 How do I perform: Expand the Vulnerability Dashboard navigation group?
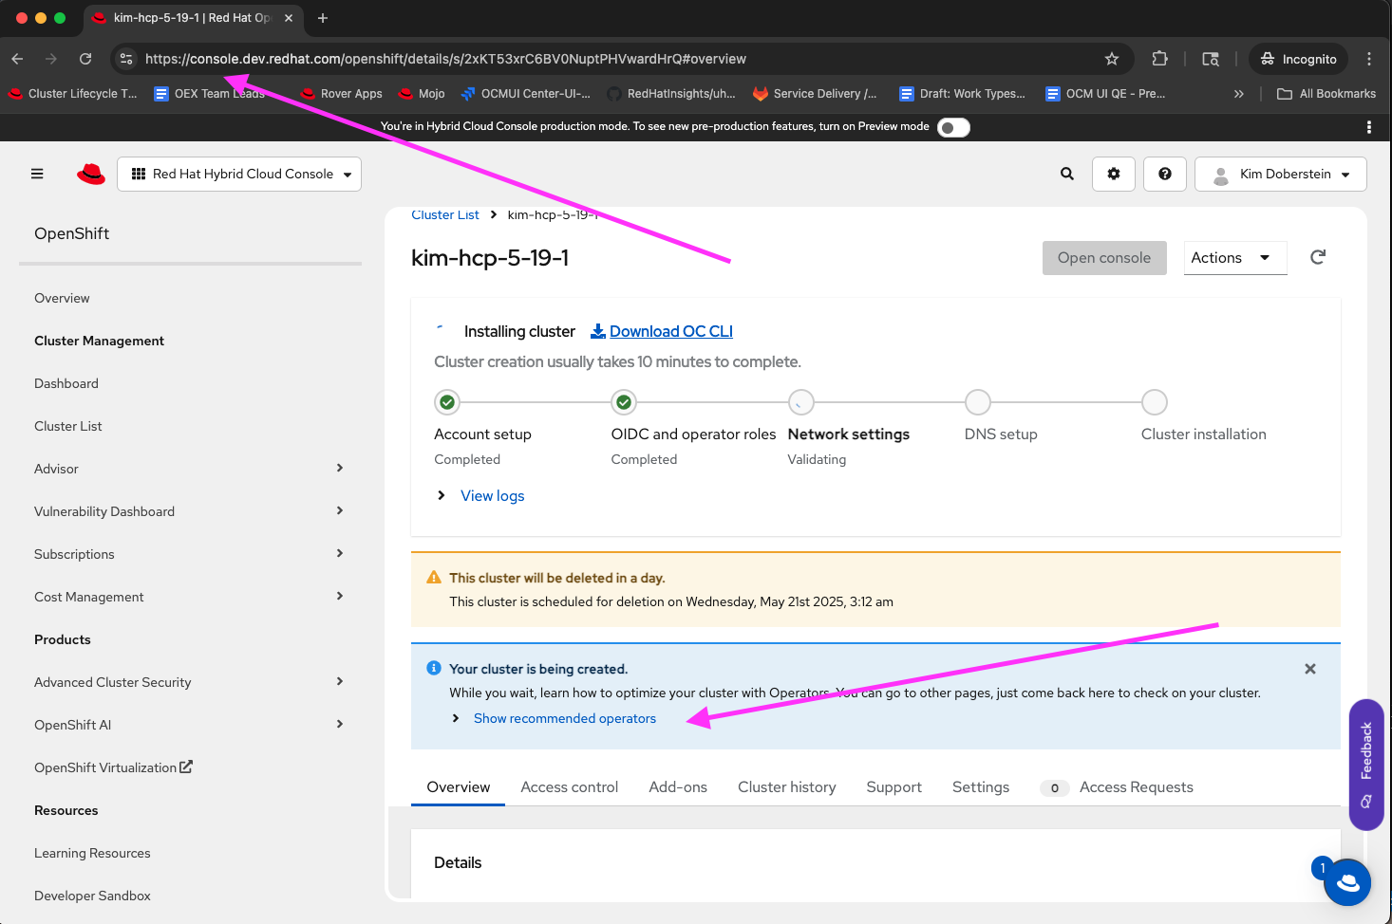point(188,511)
